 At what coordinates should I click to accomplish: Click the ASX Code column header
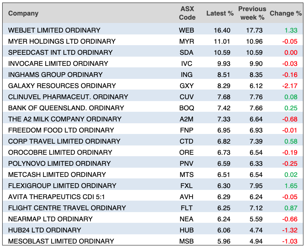(x=187, y=13)
